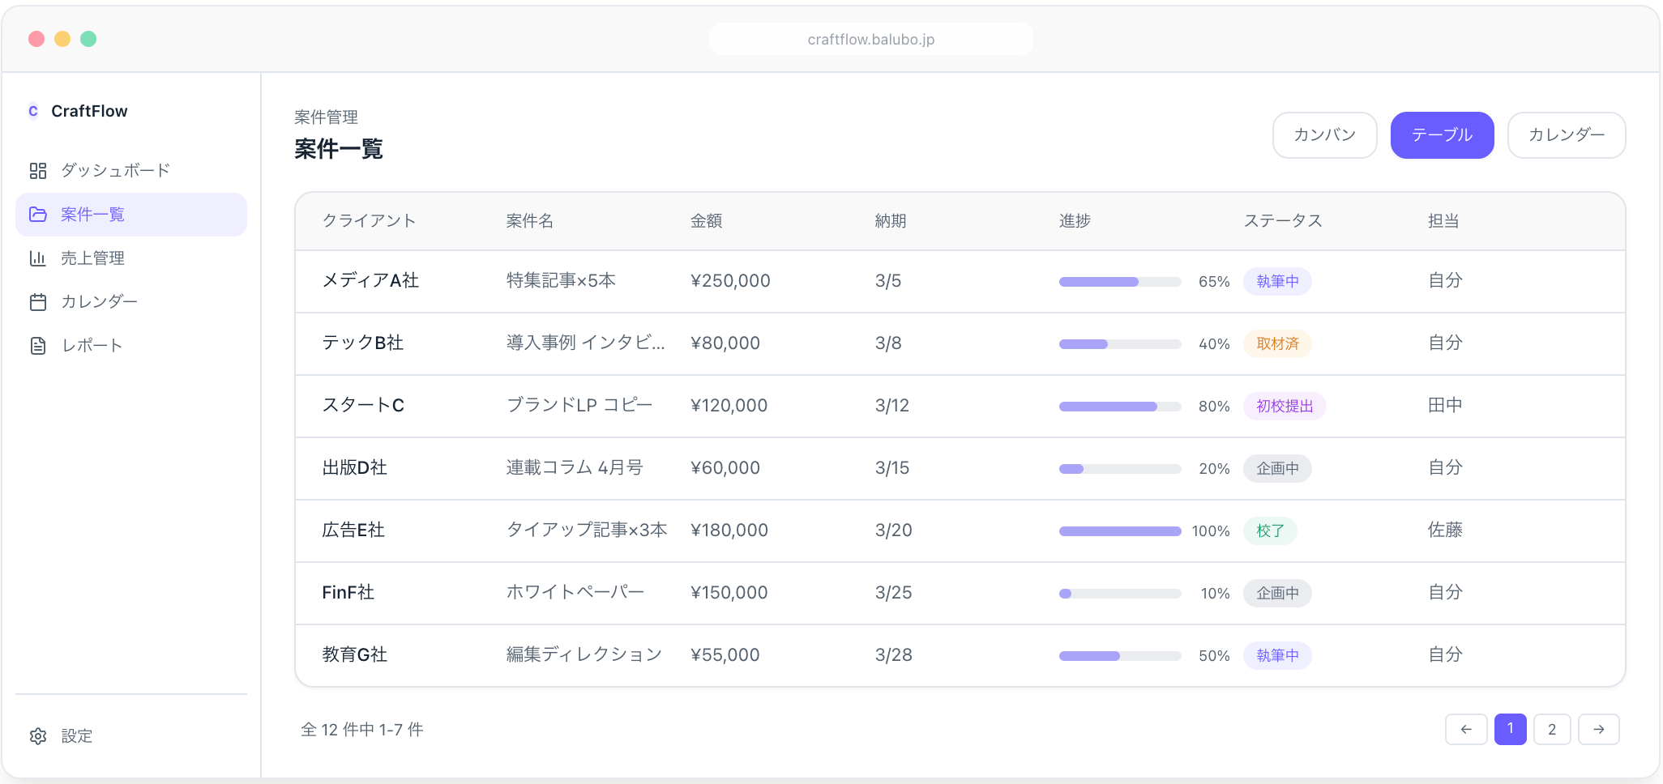The image size is (1663, 784).
Task: Switch to the カレンダー view tab
Action: coord(1566,135)
